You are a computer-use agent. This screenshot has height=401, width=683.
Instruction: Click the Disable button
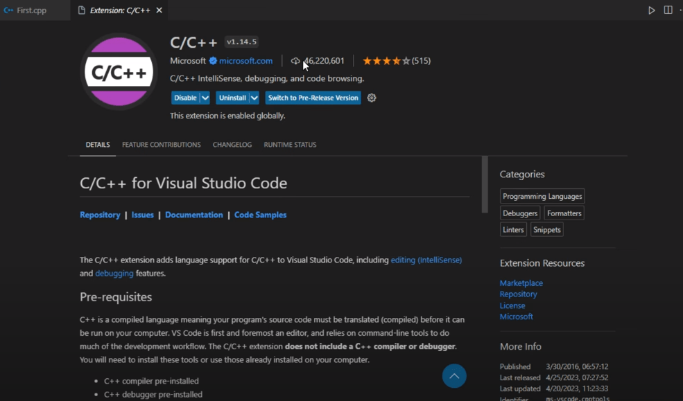(185, 98)
